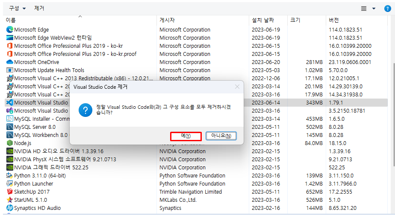Screen dimensions: 395x215
Task: Click the 제거 toolbar command
Action: pos(39,8)
